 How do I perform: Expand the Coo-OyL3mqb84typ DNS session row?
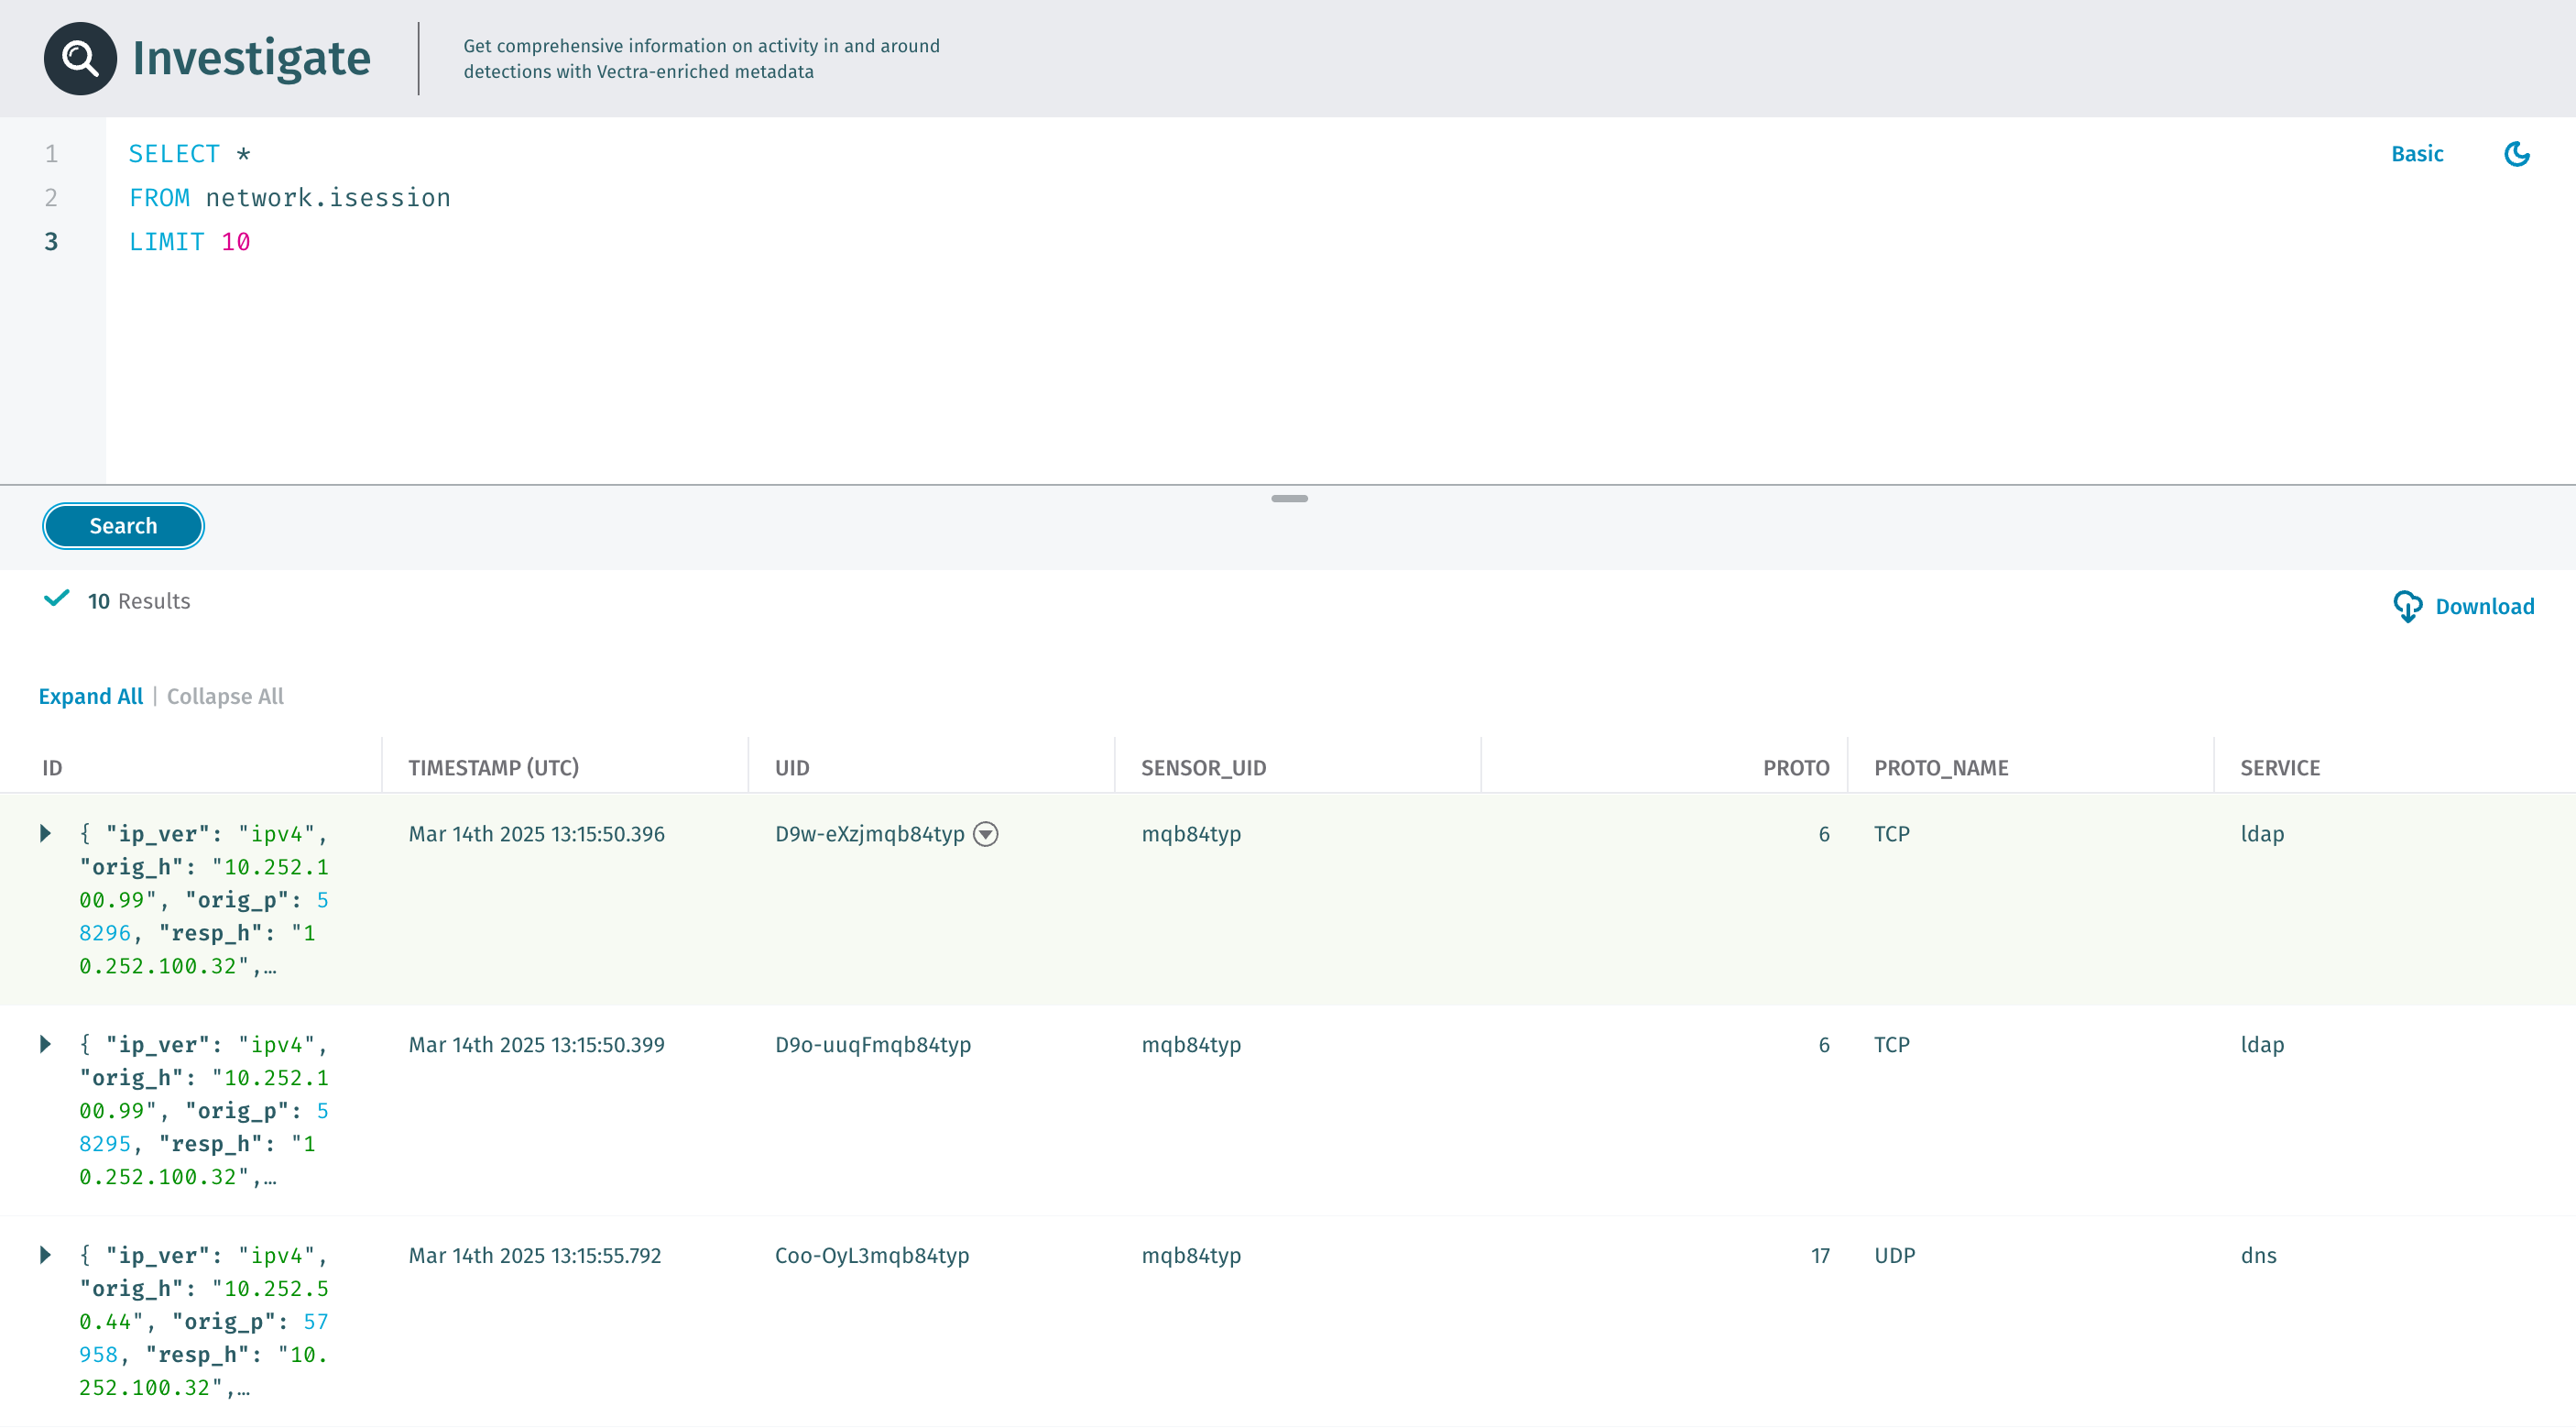tap(45, 1254)
